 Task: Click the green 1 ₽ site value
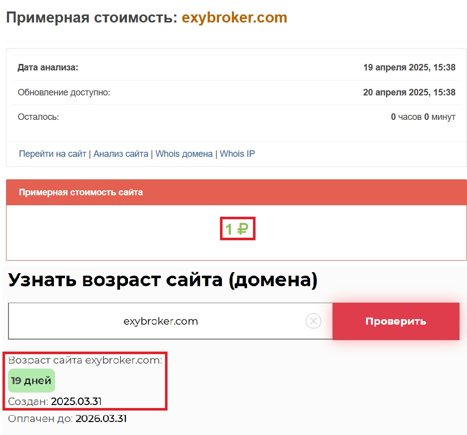[237, 229]
